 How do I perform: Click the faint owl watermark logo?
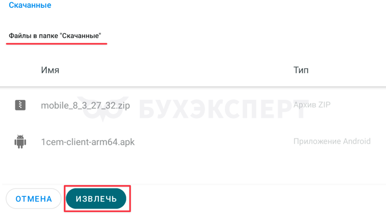[x=102, y=109]
